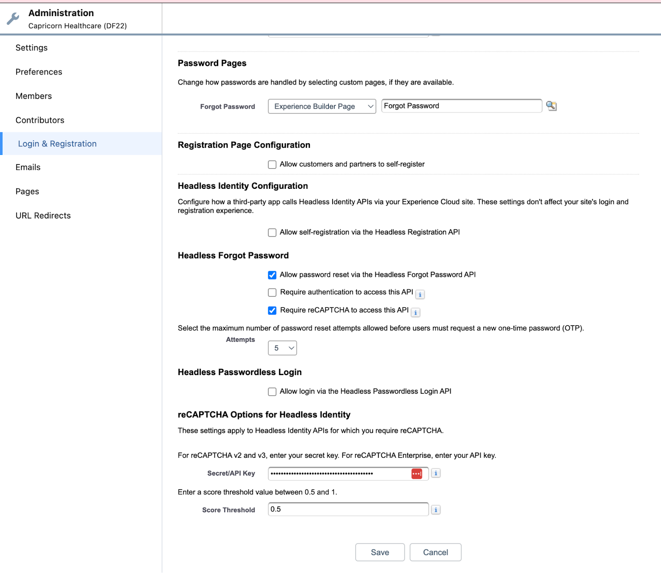The width and height of the screenshot is (661, 573).
Task: Click the info icon beside Require authentication option
Action: (x=420, y=294)
